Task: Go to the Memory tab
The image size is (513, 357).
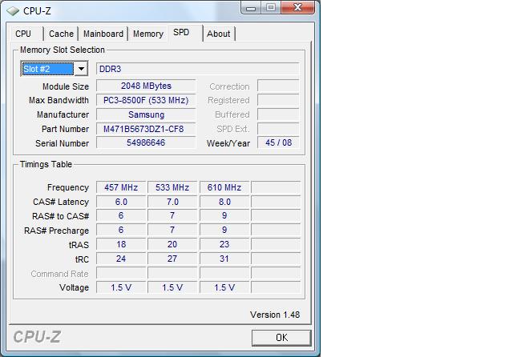Action: (147, 34)
